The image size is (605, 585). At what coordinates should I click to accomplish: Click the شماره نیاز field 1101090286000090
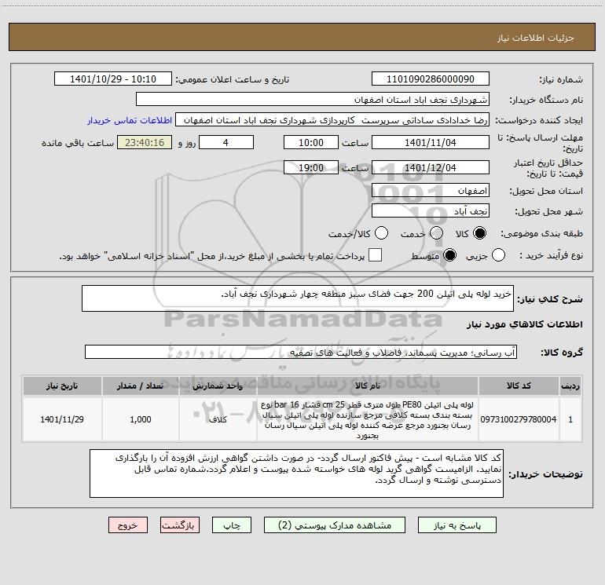(431, 79)
